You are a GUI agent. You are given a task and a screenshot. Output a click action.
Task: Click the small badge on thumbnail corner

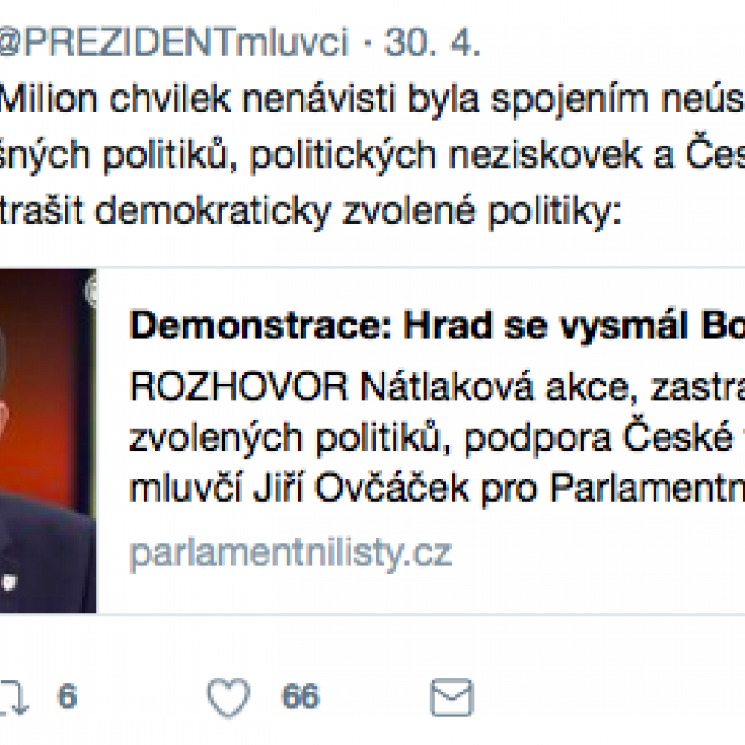point(90,290)
